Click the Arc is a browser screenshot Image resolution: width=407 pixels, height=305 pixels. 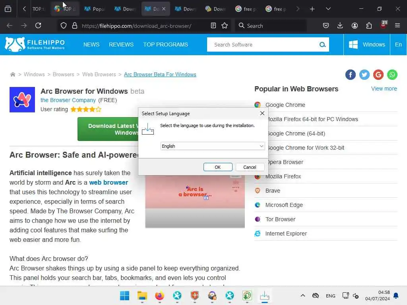click(195, 201)
